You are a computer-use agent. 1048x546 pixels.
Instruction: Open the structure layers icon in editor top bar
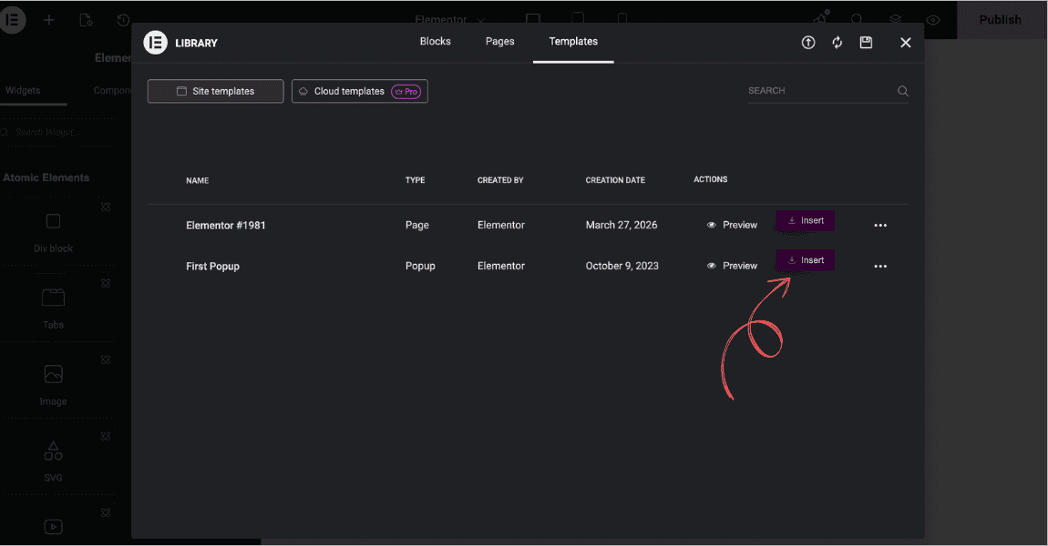point(895,20)
